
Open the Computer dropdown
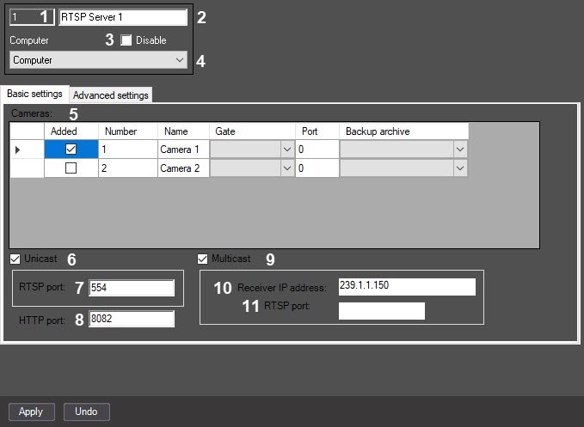pyautogui.click(x=98, y=60)
